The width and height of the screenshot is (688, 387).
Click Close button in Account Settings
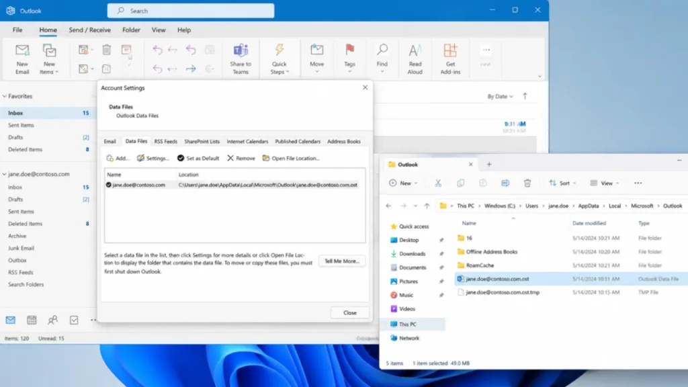349,313
